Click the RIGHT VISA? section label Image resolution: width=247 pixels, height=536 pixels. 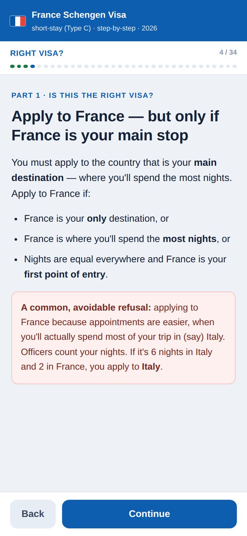(x=37, y=53)
